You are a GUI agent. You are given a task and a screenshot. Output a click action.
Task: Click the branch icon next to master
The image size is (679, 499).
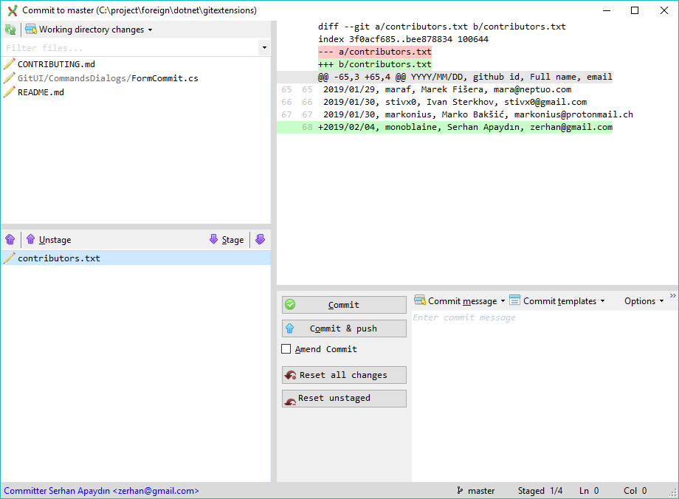coord(460,490)
